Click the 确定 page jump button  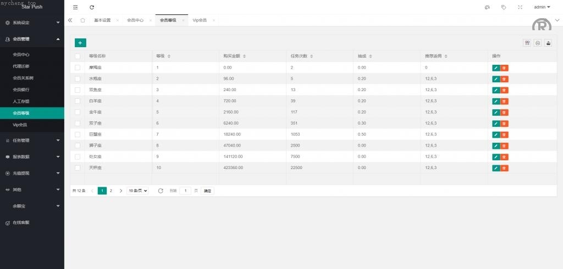coord(207,190)
